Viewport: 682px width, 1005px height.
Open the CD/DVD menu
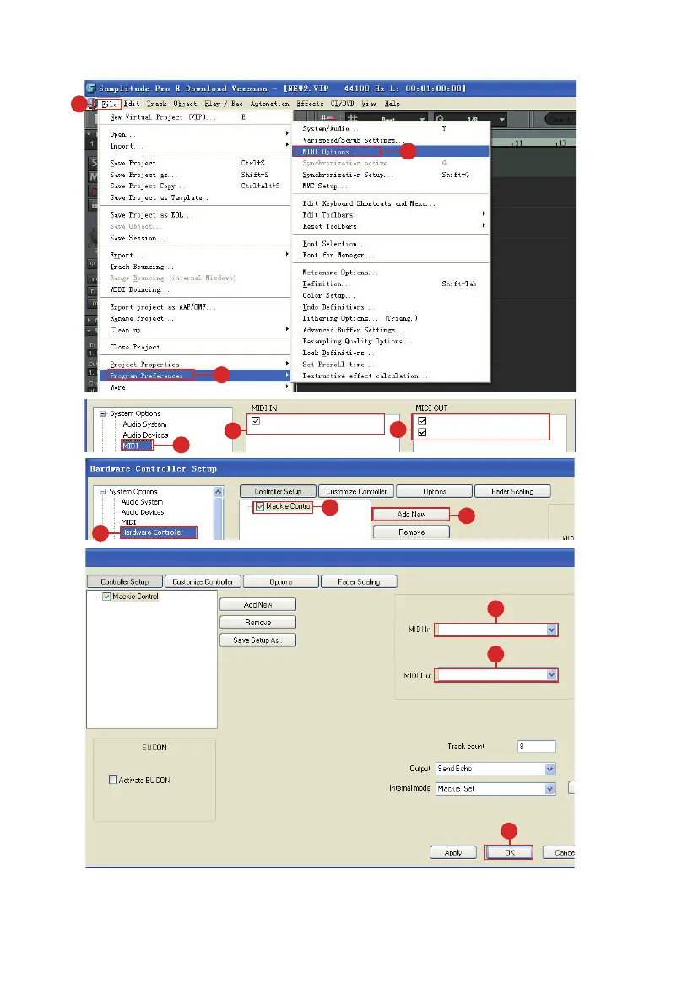click(343, 104)
